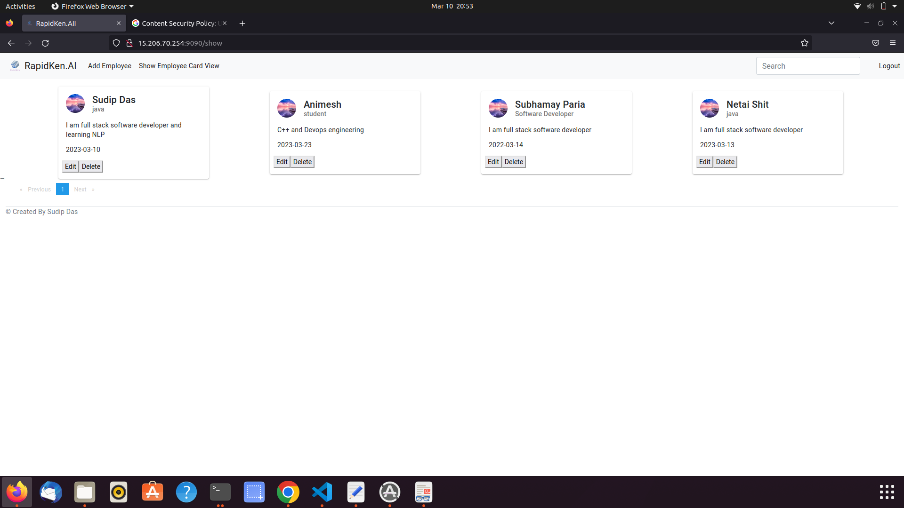Delete the Netai Shit employee card

725,161
